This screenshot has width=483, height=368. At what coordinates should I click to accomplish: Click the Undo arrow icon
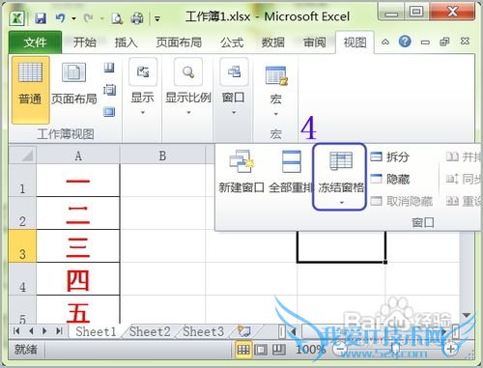tap(60, 18)
